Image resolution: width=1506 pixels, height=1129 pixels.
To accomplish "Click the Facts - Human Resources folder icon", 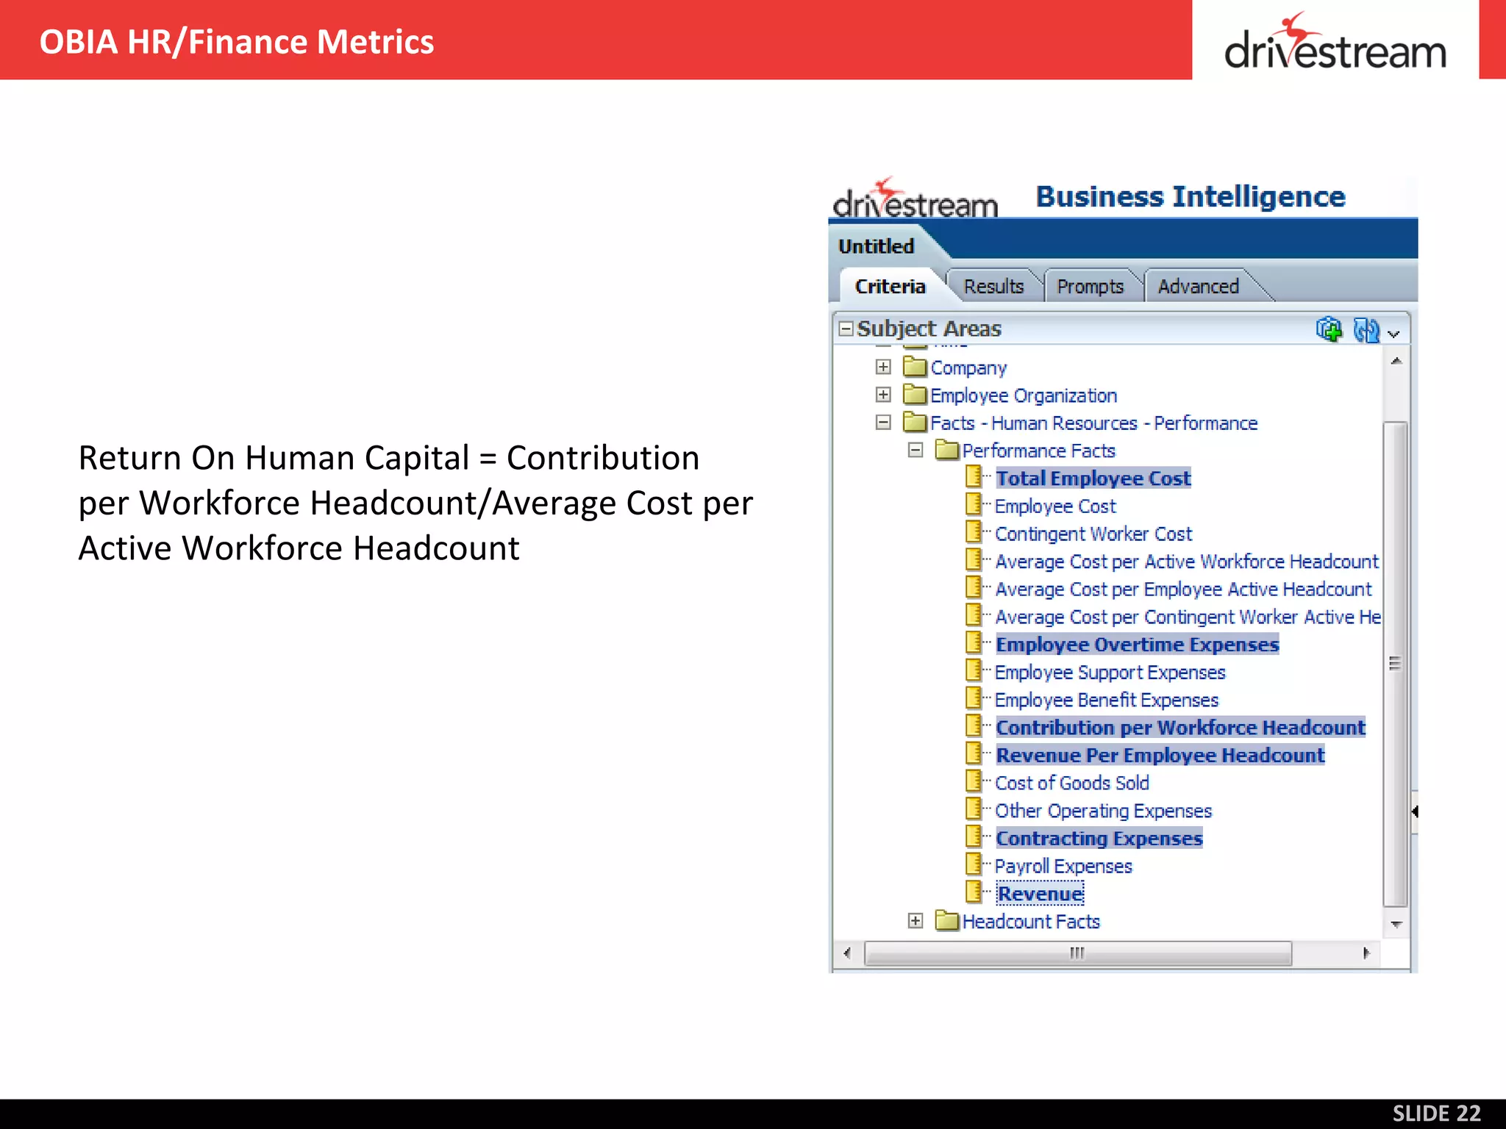I will click(x=915, y=422).
